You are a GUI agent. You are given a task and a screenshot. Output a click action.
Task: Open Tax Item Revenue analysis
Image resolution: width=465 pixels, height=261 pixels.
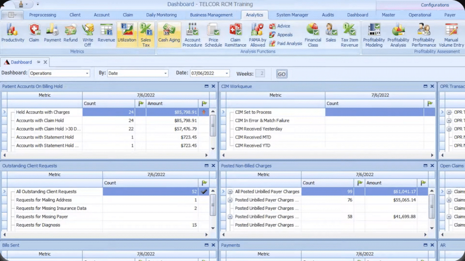[x=349, y=35]
